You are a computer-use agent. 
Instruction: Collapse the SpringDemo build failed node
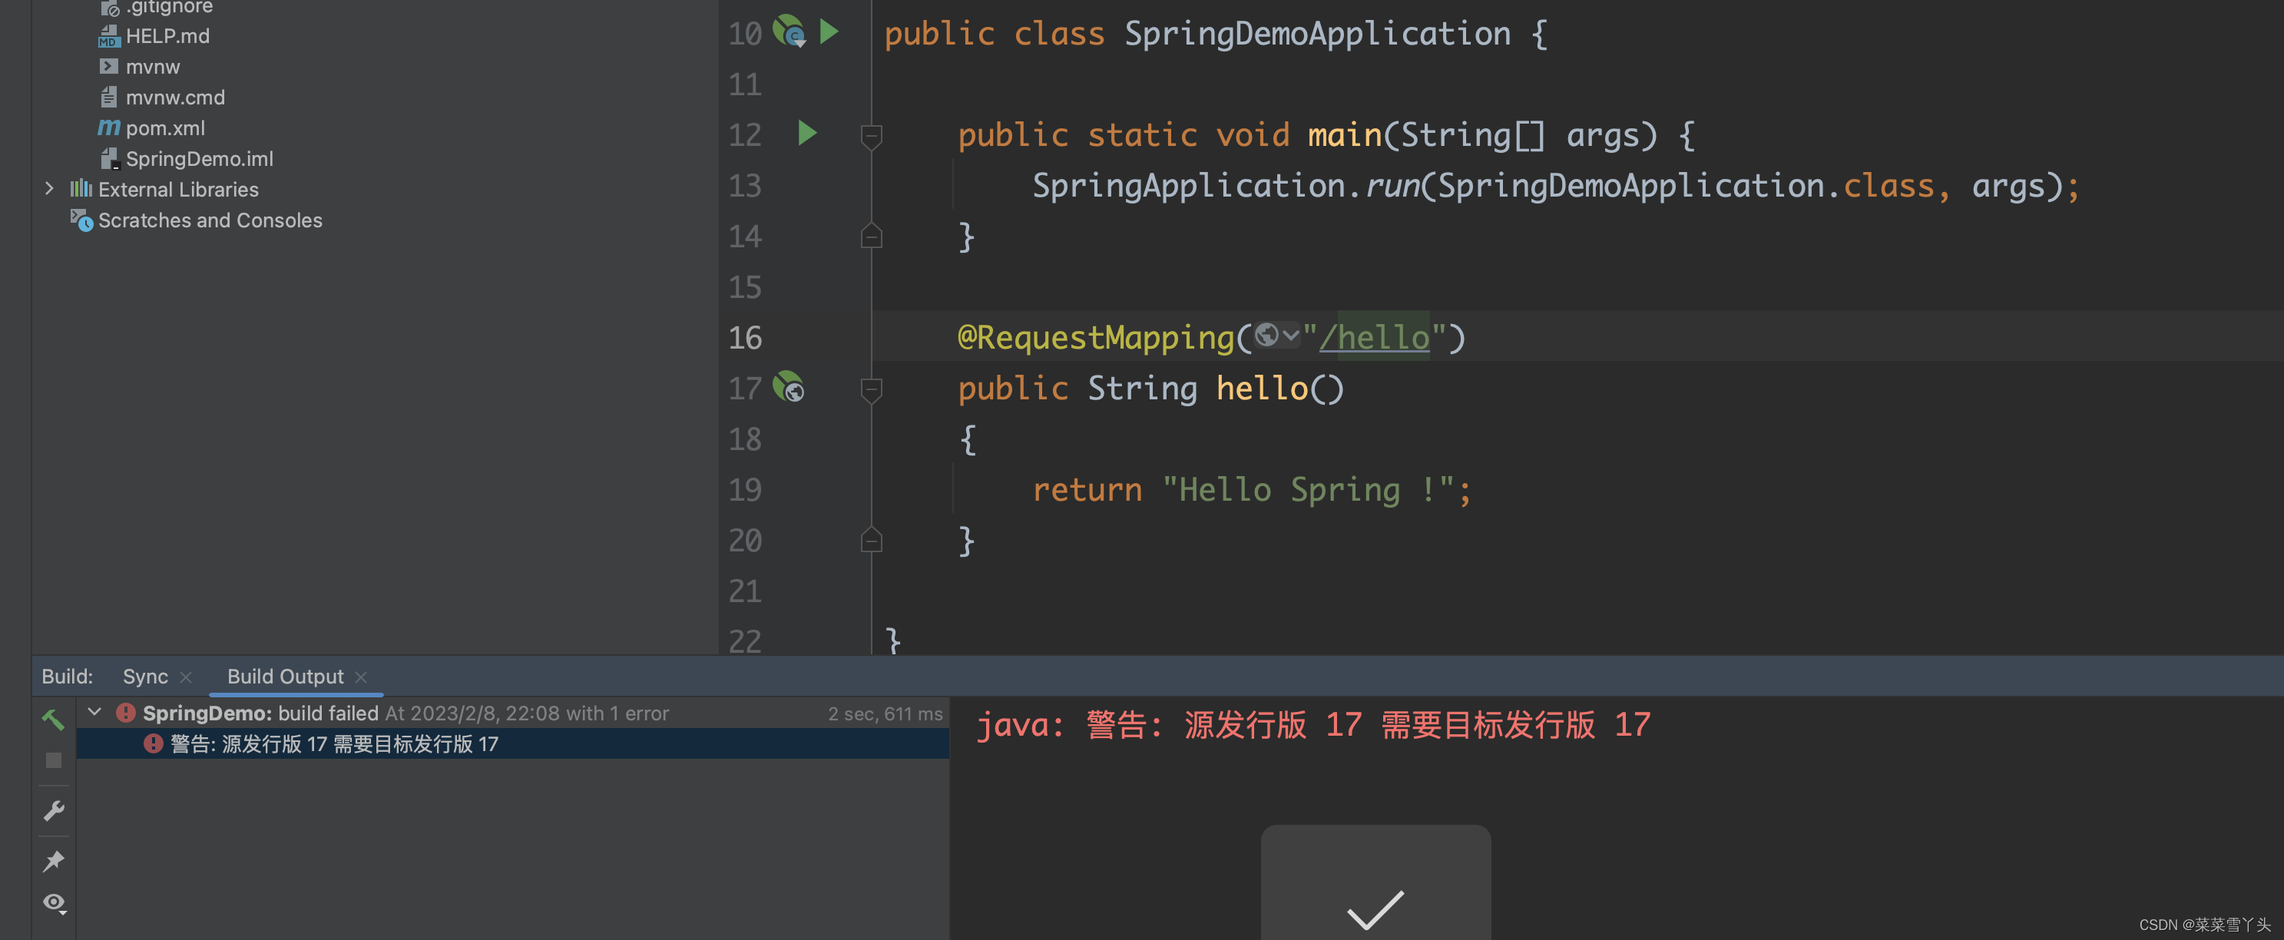[x=95, y=712]
